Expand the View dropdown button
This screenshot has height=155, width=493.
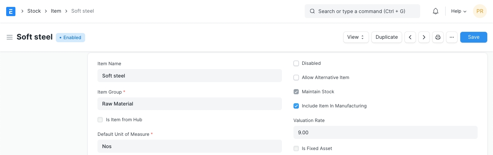[x=356, y=37]
